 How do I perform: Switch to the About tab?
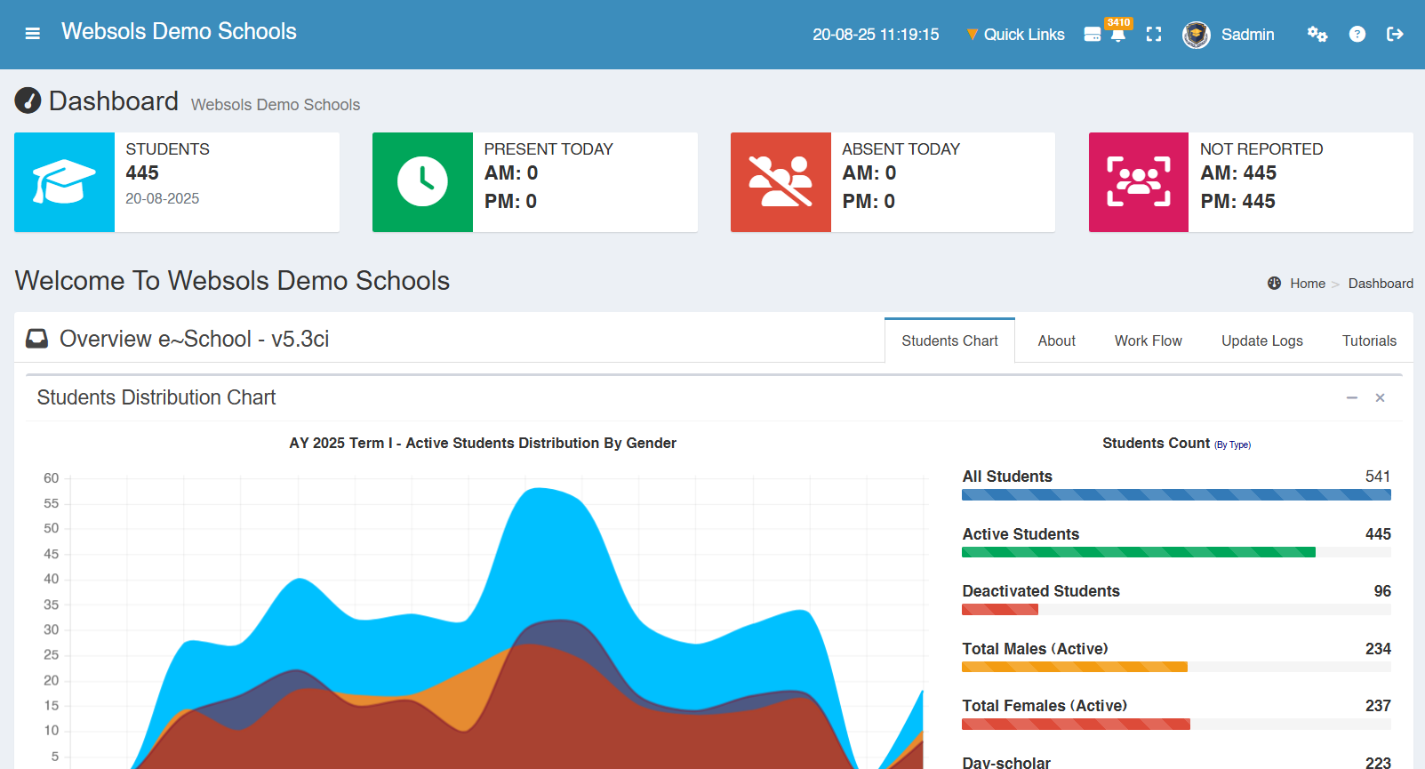coord(1056,341)
